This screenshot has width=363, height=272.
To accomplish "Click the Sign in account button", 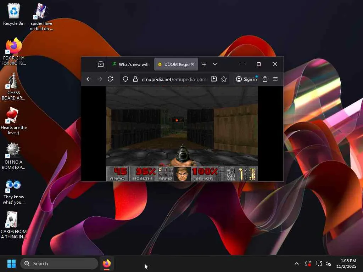I will click(246, 79).
